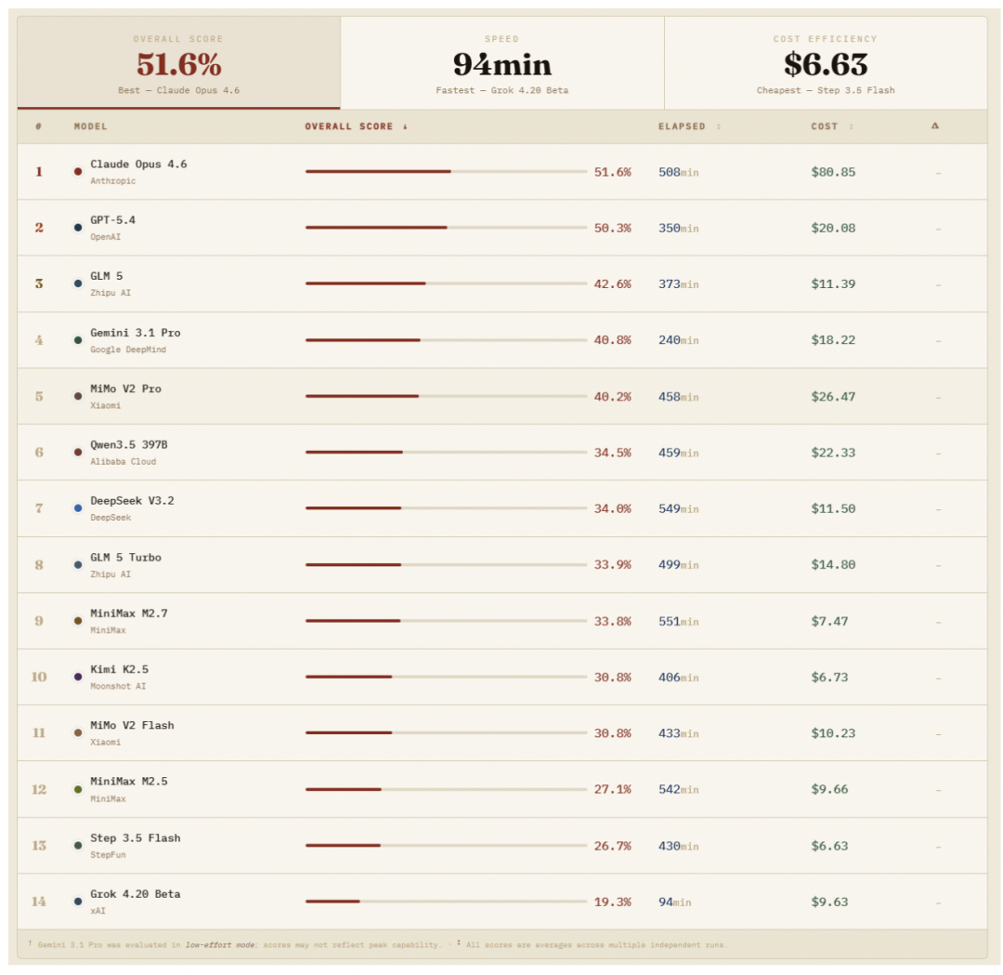The height and width of the screenshot is (975, 1003).
Task: Click the 34.5% score value
Action: pyautogui.click(x=613, y=453)
